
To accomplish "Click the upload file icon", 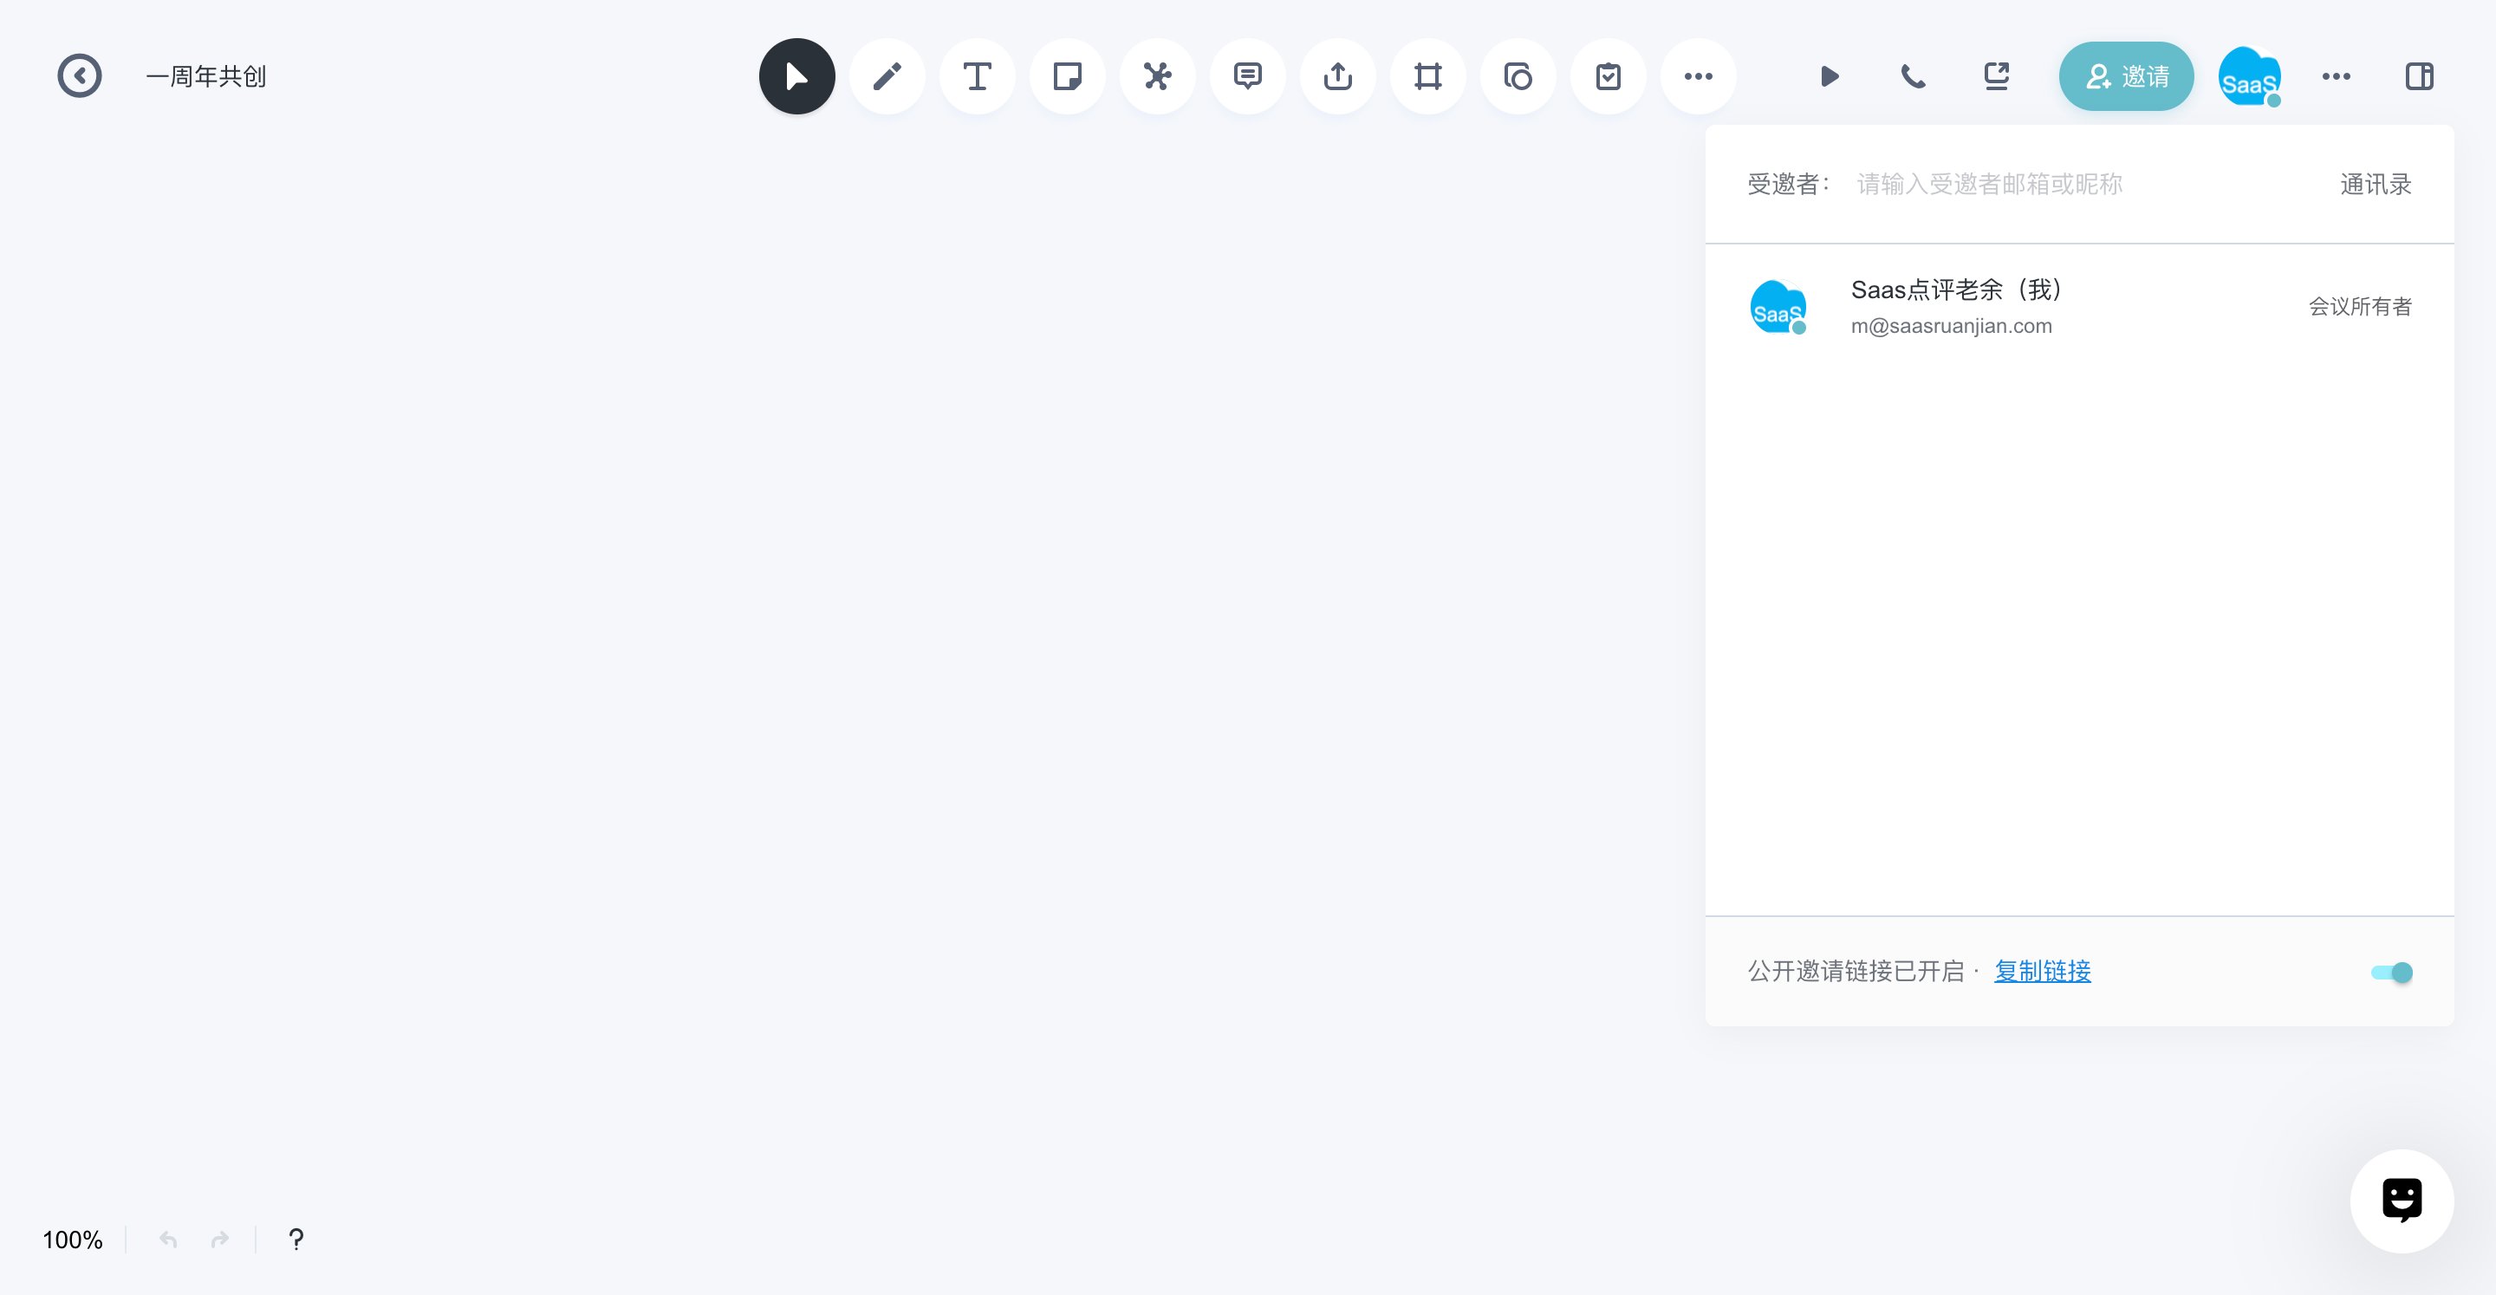I will point(1337,76).
